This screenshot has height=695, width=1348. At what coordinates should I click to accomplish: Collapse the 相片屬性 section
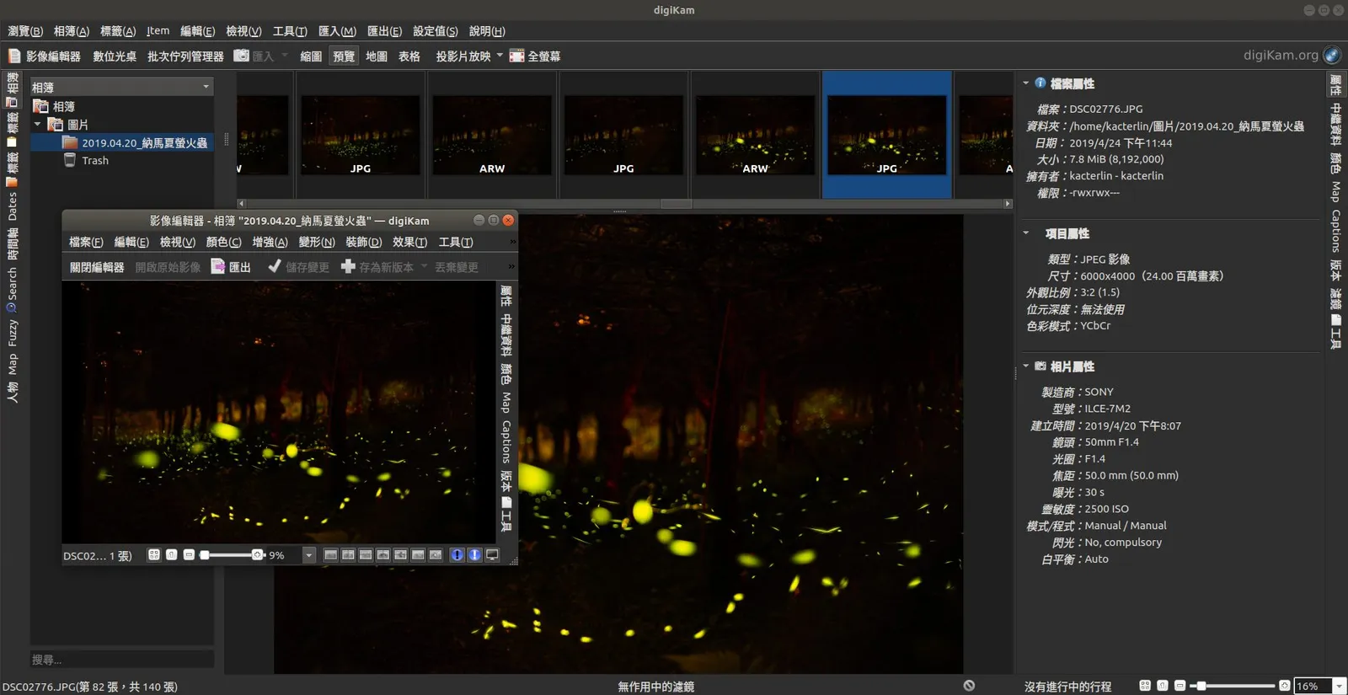click(1025, 366)
